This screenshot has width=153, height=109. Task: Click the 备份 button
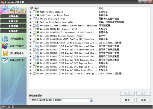point(143,93)
